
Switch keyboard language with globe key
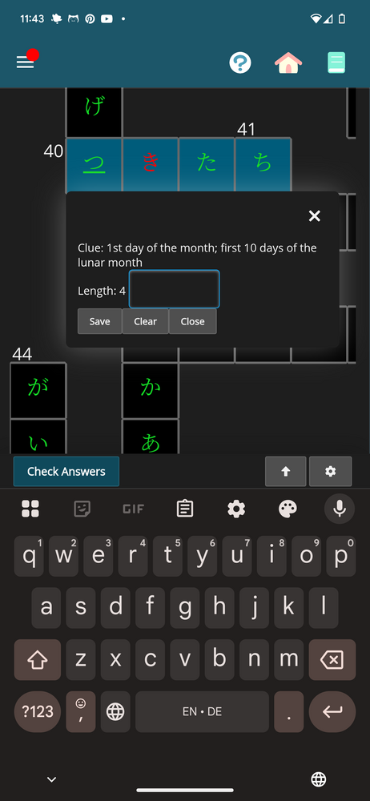[115, 711]
